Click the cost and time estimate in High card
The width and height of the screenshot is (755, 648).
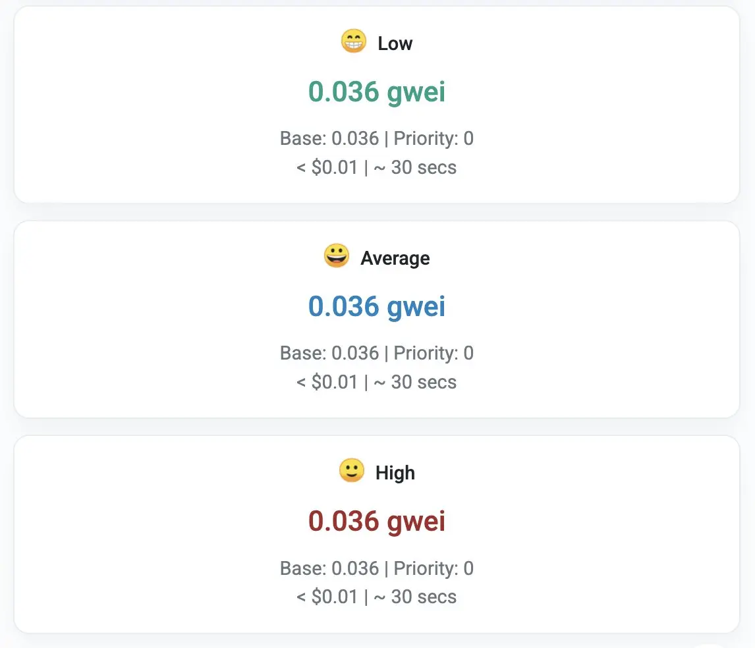click(x=377, y=597)
